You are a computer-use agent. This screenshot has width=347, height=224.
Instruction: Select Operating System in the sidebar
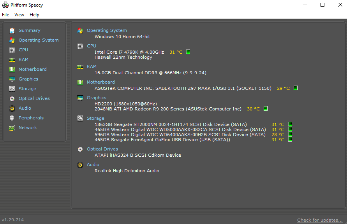tap(39, 40)
